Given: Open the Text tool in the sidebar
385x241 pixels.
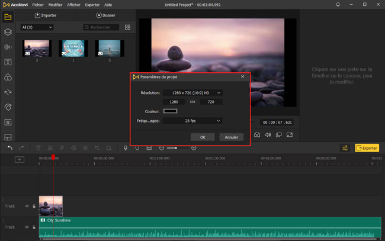Looking at the screenshot, I should click(x=8, y=62).
